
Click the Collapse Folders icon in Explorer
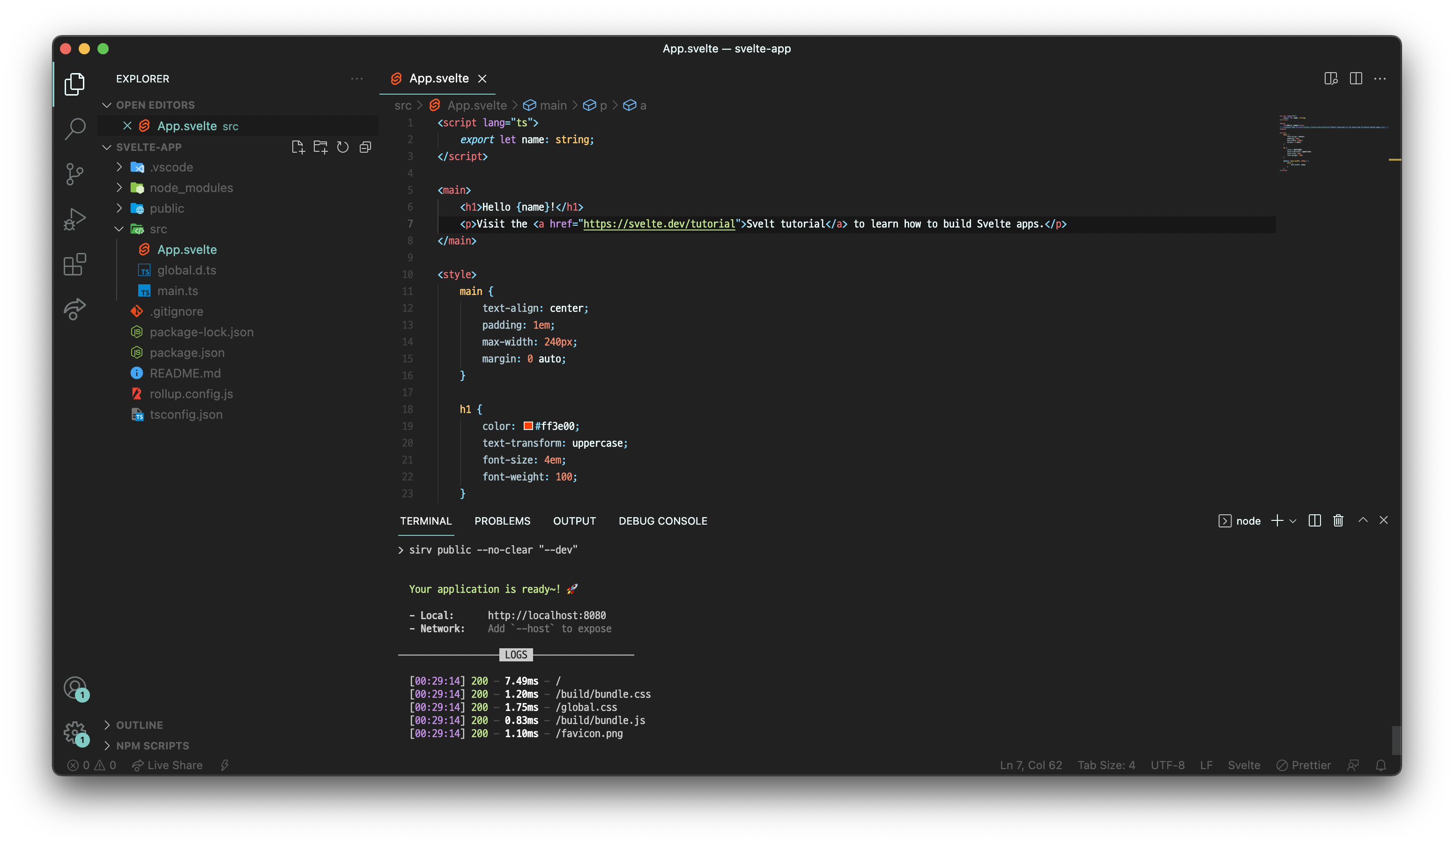[x=365, y=147]
